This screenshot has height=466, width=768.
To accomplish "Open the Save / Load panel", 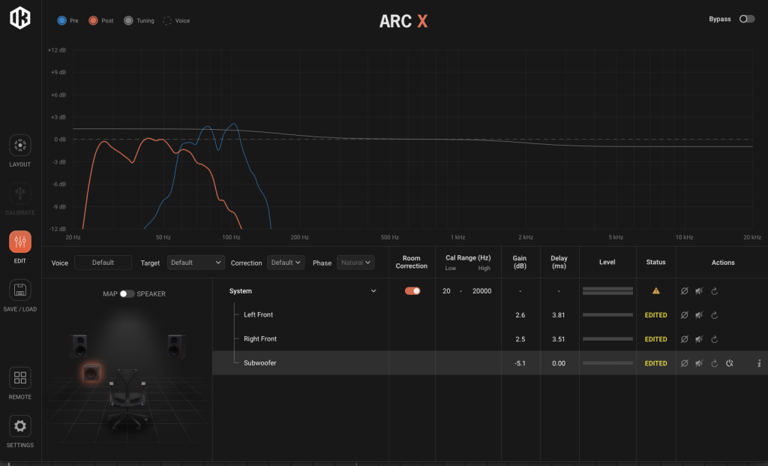I will coord(20,290).
